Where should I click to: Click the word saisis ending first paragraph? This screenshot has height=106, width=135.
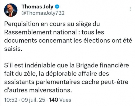tap(12, 49)
